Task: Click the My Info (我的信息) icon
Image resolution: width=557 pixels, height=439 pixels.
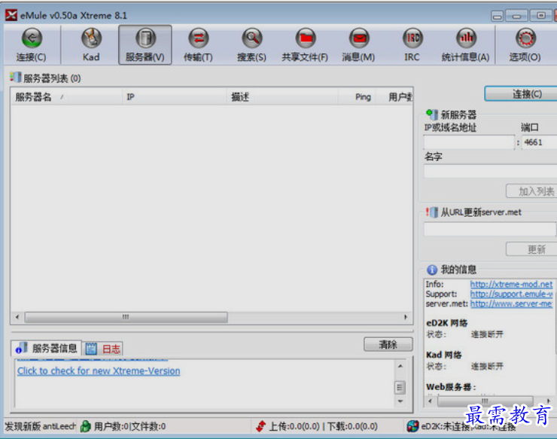Action: [431, 270]
